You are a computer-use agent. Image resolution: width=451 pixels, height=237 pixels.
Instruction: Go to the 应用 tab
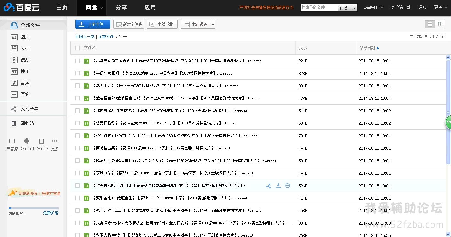click(x=150, y=8)
